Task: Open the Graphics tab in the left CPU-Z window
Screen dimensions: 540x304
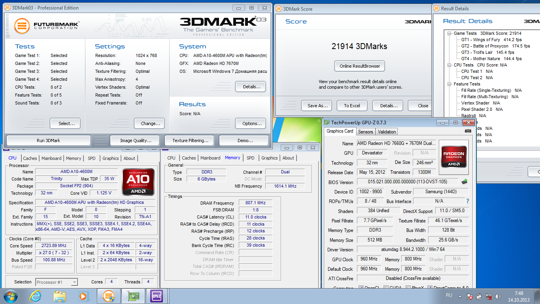Action: pyautogui.click(x=111, y=158)
